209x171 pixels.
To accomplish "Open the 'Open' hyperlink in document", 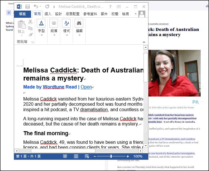I will pyautogui.click(x=86, y=87).
